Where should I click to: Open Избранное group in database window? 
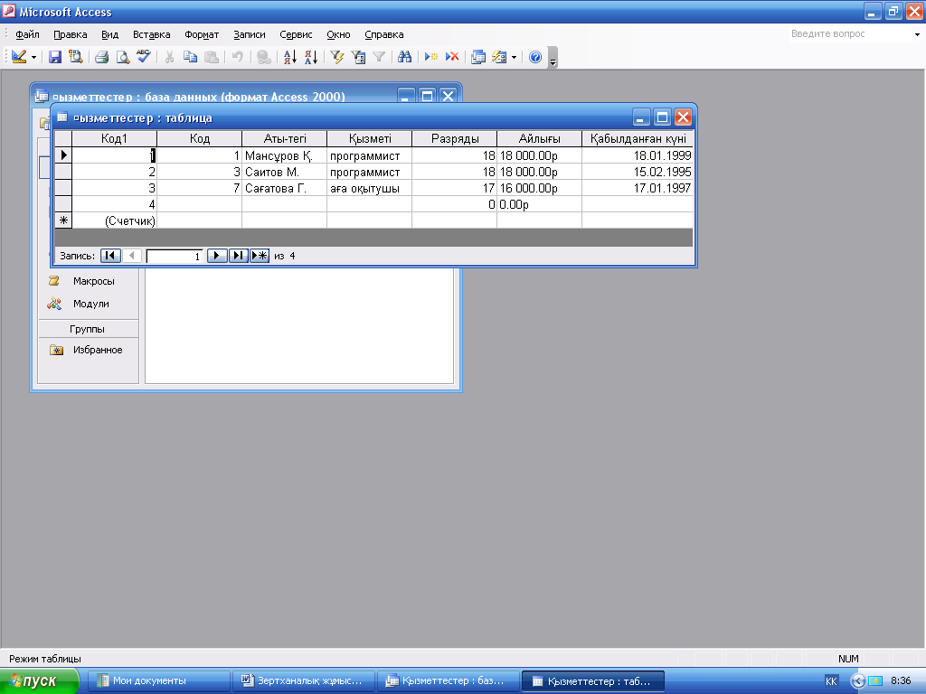87,350
